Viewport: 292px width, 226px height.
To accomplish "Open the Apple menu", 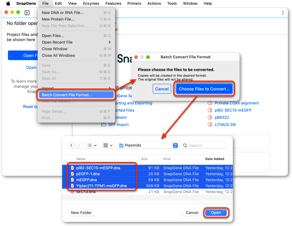I will [x=8, y=3].
